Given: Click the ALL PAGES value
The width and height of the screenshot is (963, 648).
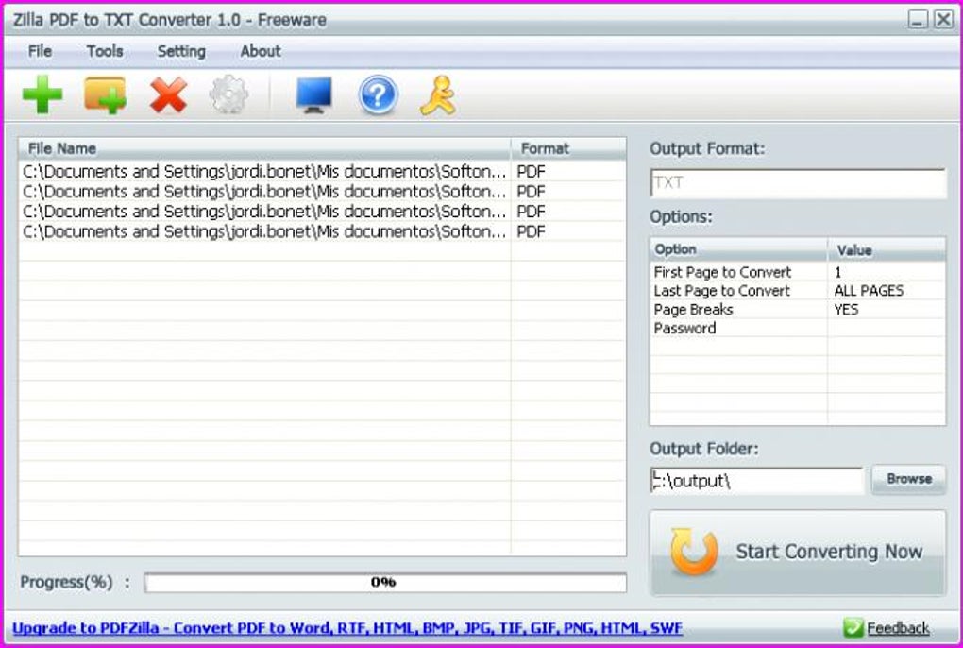Looking at the screenshot, I should point(869,291).
